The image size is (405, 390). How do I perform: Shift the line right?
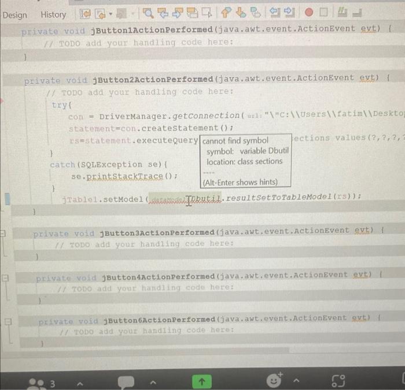(289, 12)
